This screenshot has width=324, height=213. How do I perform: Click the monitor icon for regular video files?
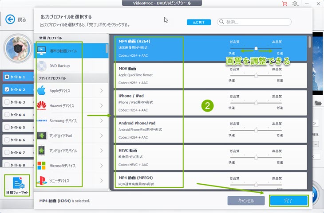[42, 51]
